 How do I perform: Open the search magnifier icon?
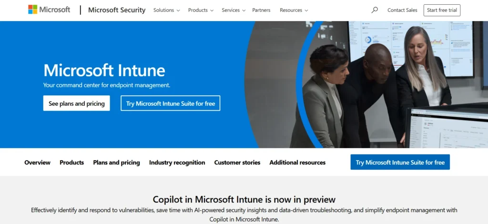375,10
